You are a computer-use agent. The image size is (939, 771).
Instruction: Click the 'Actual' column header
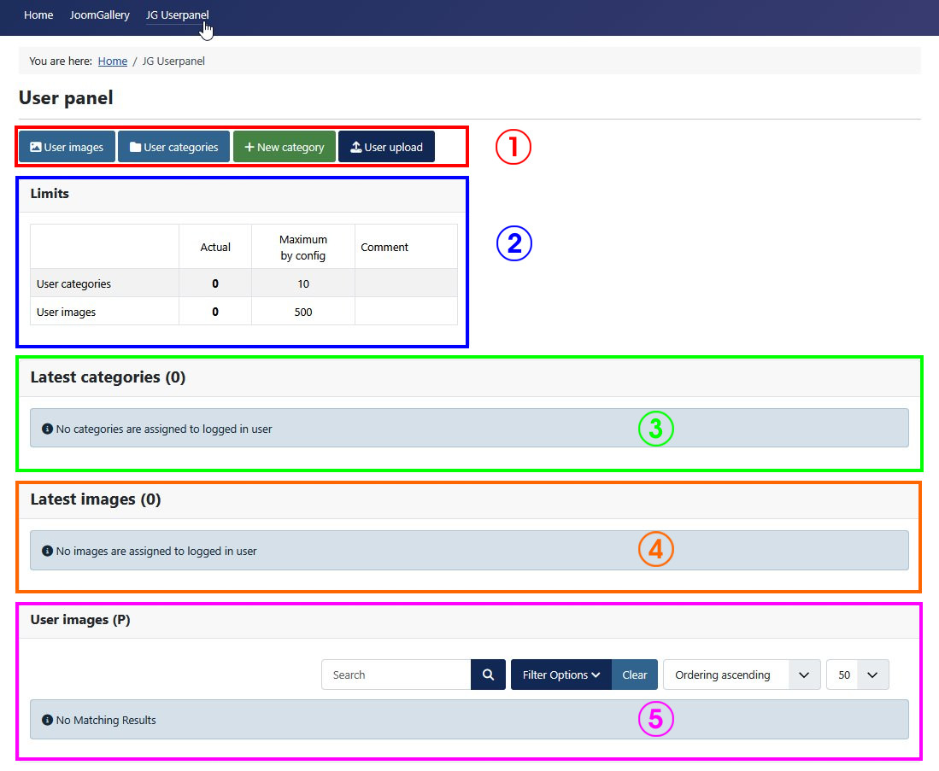tap(215, 248)
